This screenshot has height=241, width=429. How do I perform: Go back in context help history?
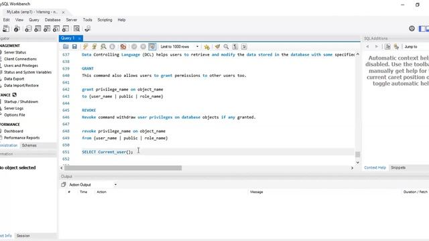pos(367,47)
